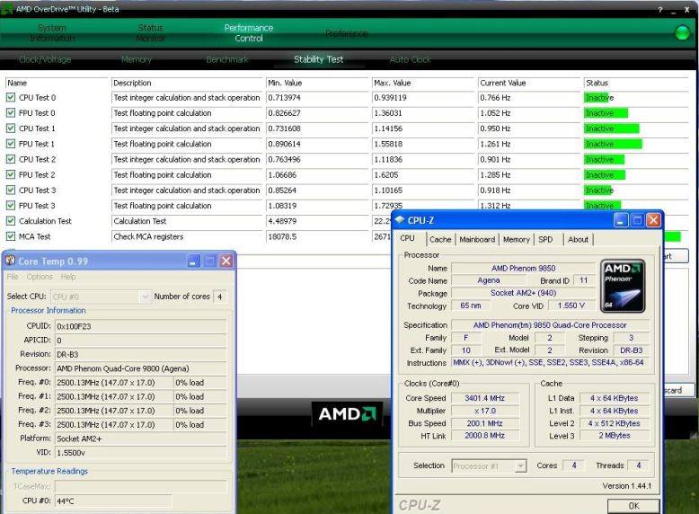Maximize the CPU-Z window
The width and height of the screenshot is (699, 514).
pos(635,220)
